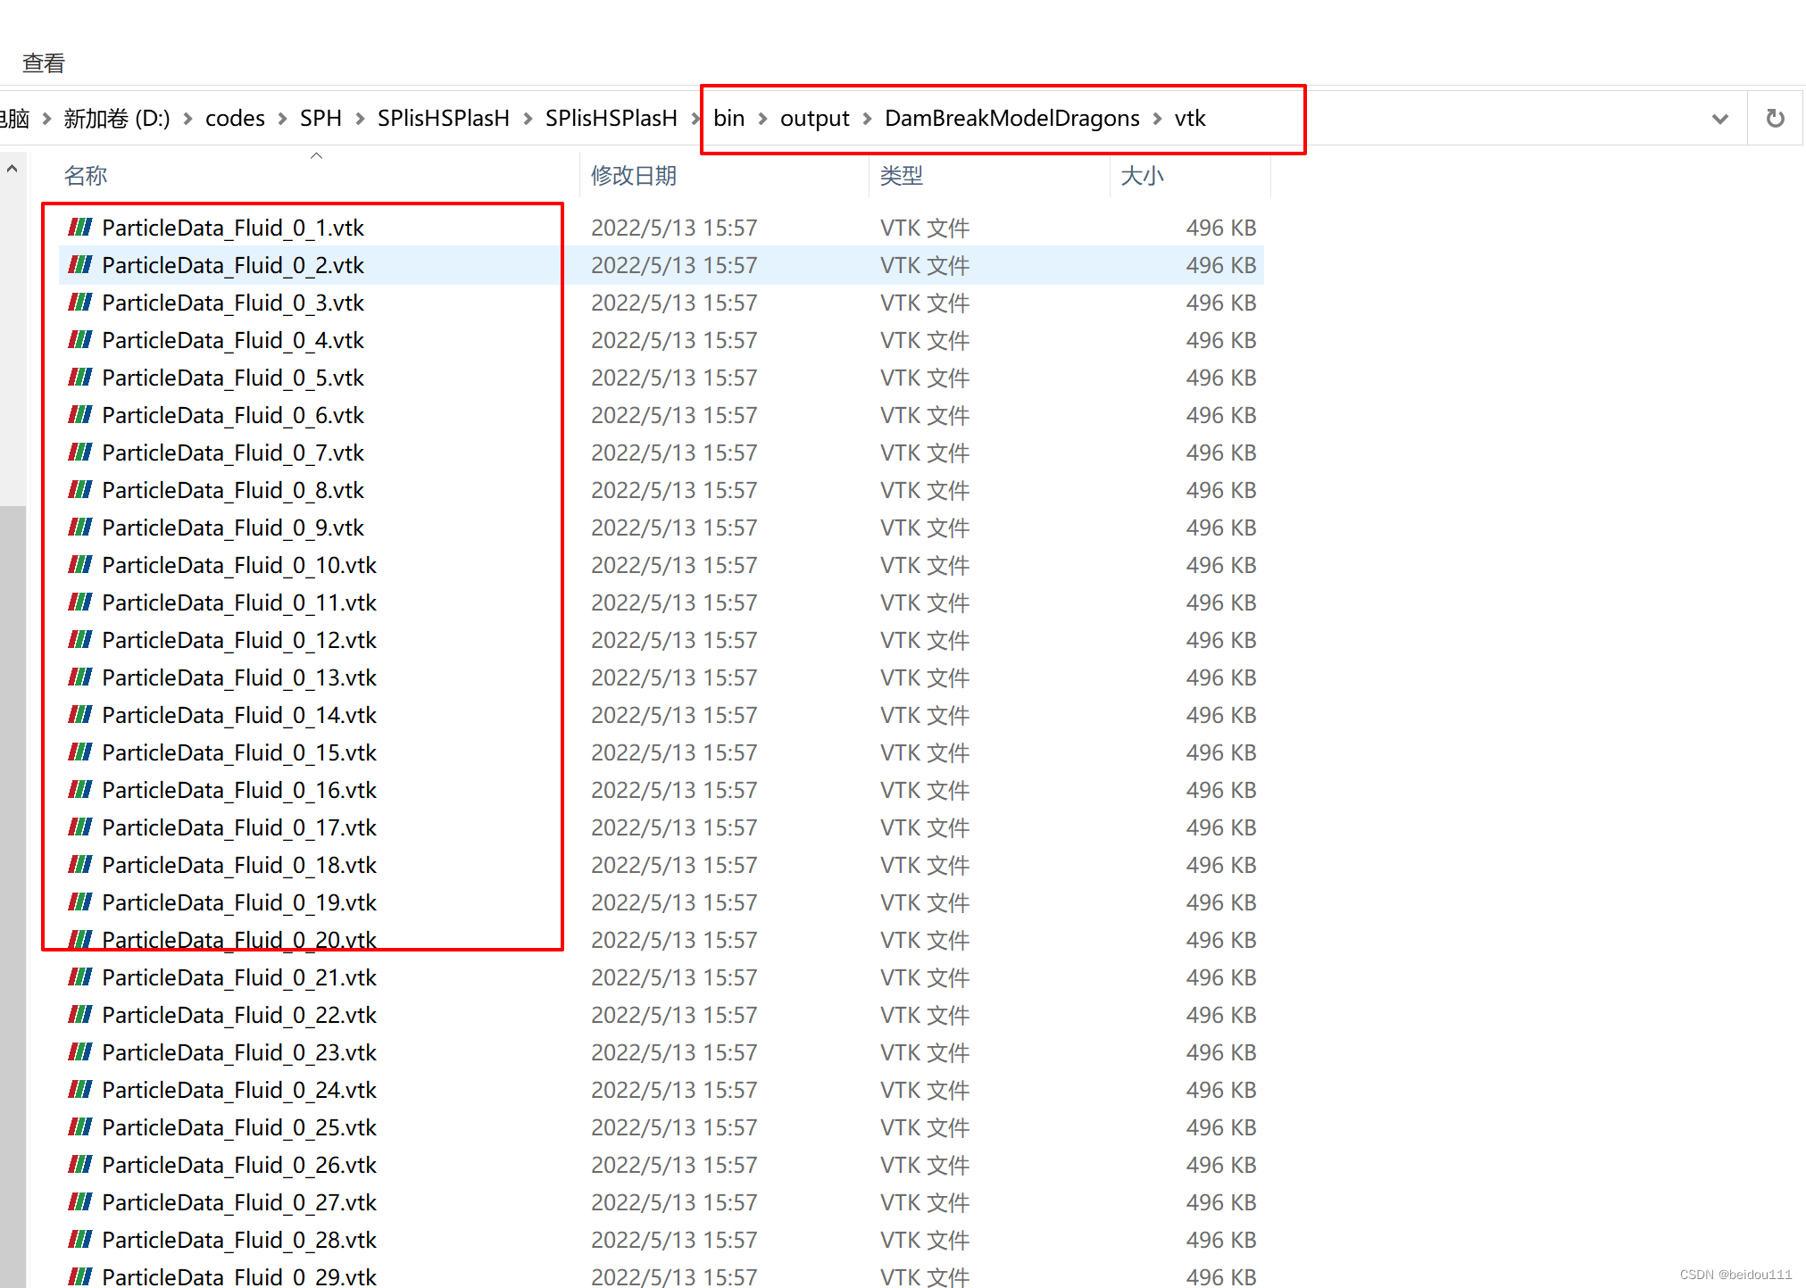Click the vtk segment in address bar
Image resolution: width=1806 pixels, height=1288 pixels.
(x=1190, y=119)
